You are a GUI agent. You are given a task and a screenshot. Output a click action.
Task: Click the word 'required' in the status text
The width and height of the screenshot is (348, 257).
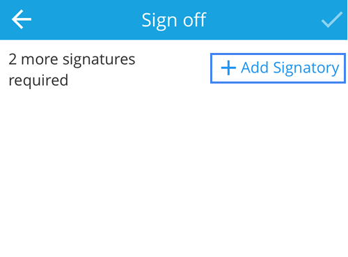coord(38,81)
